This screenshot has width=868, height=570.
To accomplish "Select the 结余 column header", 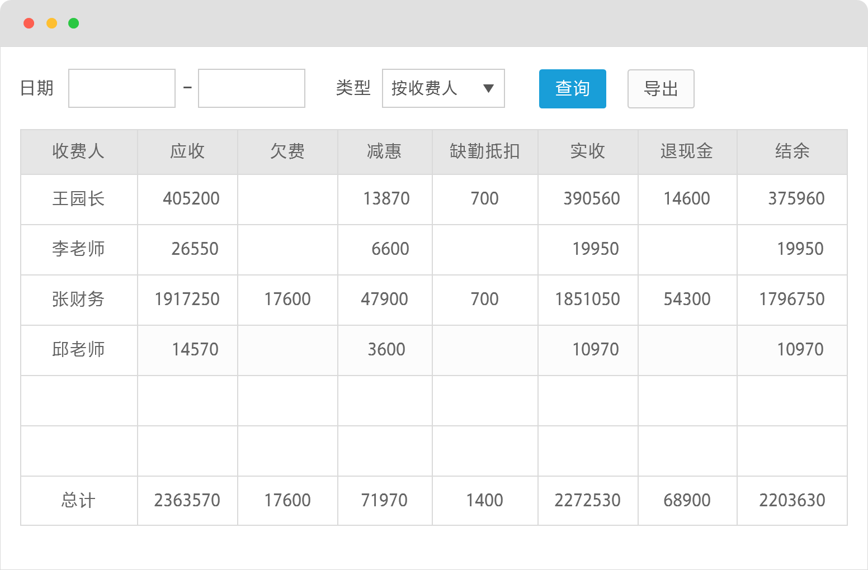I will [792, 151].
